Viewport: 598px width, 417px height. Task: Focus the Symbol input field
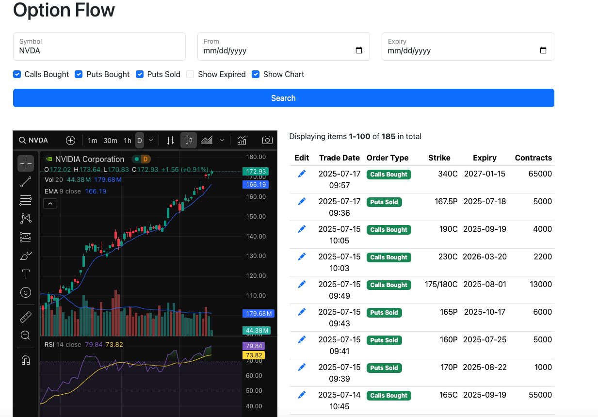99,47
